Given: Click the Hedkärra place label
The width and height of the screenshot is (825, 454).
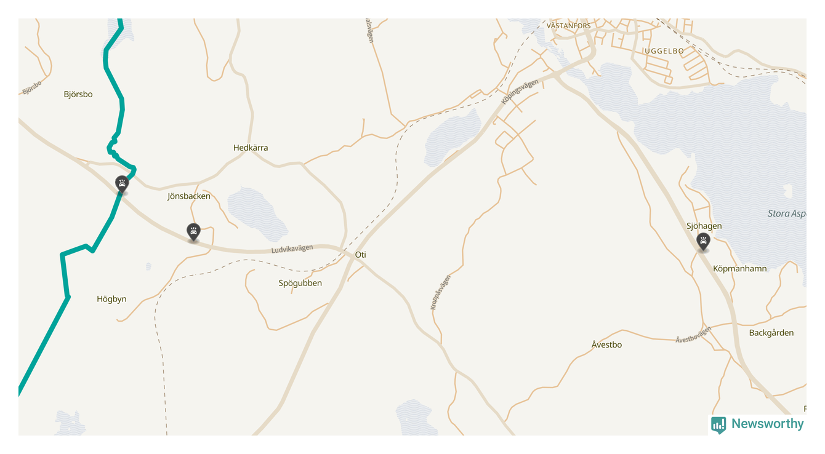Looking at the screenshot, I should pyautogui.click(x=251, y=148).
